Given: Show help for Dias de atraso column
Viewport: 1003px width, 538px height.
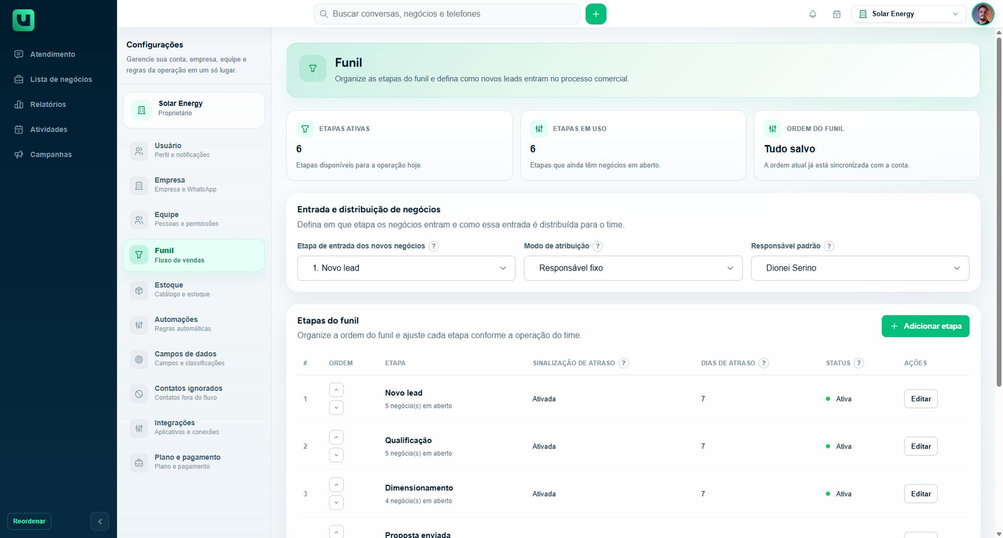Looking at the screenshot, I should pos(764,363).
